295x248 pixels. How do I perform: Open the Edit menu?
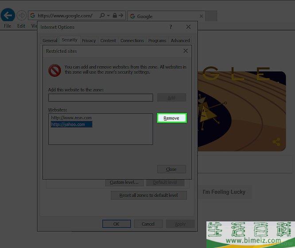[21, 26]
